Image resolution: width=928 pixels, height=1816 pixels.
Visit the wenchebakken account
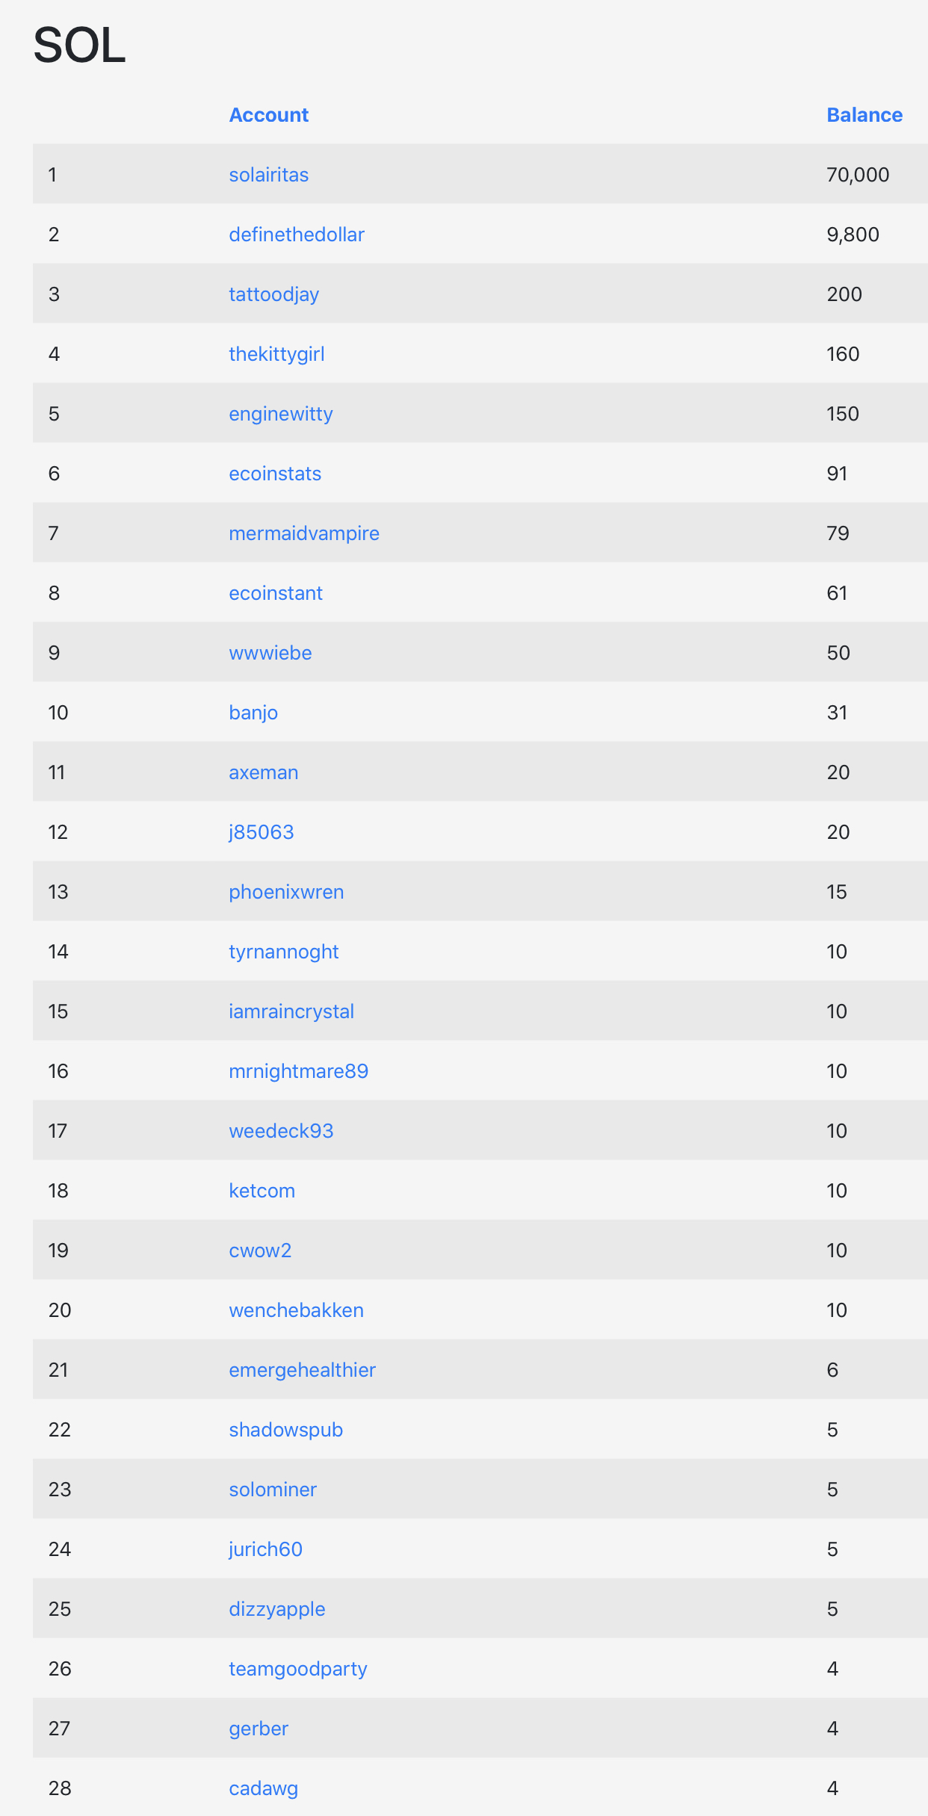tap(296, 1310)
